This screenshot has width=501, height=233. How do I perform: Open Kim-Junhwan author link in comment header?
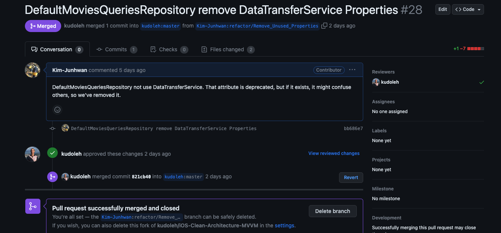pyautogui.click(x=69, y=70)
